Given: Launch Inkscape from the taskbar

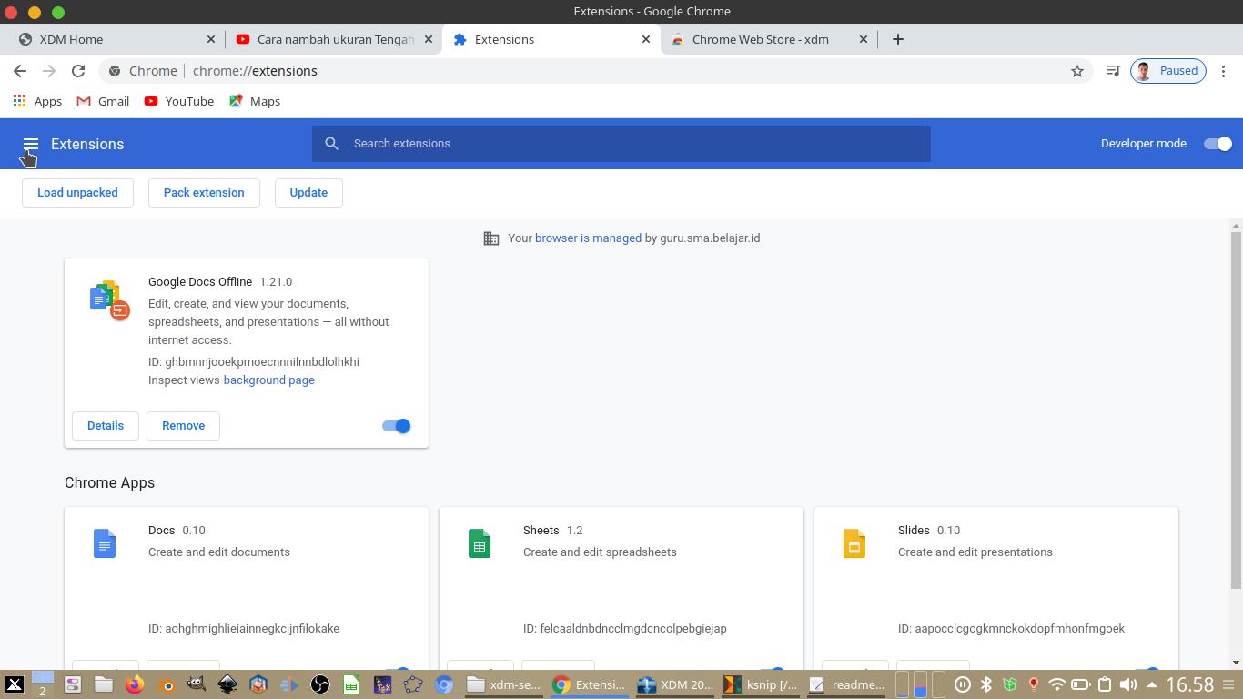Looking at the screenshot, I should click(227, 684).
